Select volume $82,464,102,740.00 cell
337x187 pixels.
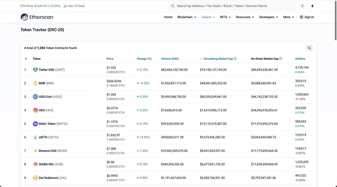click(174, 70)
